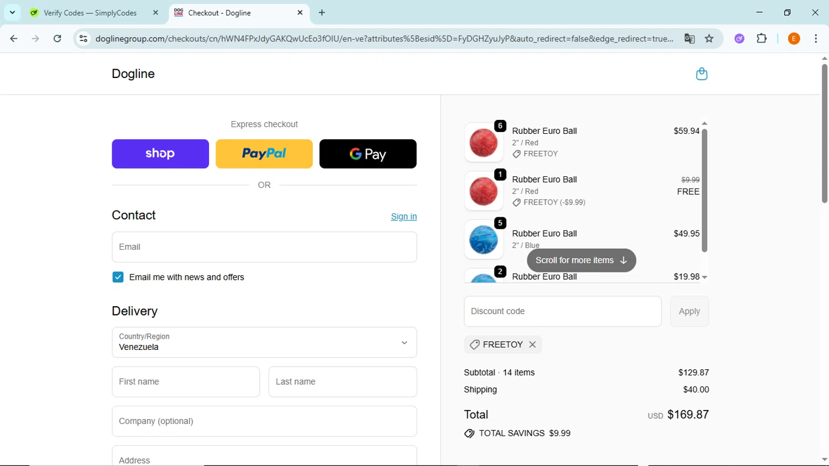Click the Subtotal $129.87 amount

tap(694, 373)
